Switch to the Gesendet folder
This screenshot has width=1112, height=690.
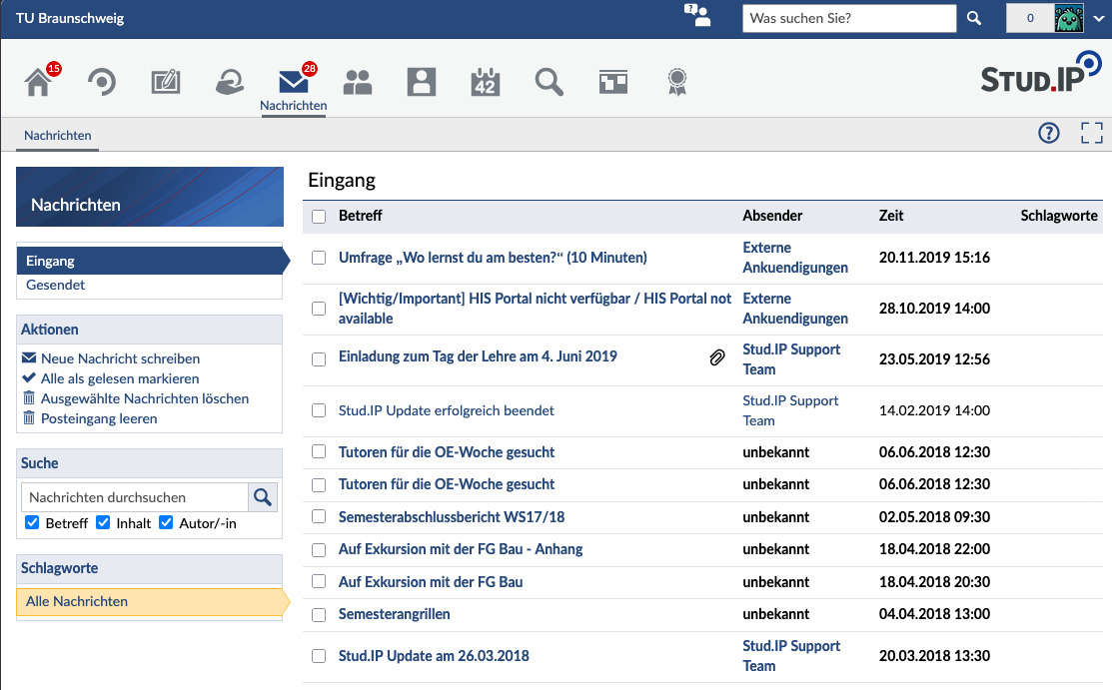click(x=55, y=285)
